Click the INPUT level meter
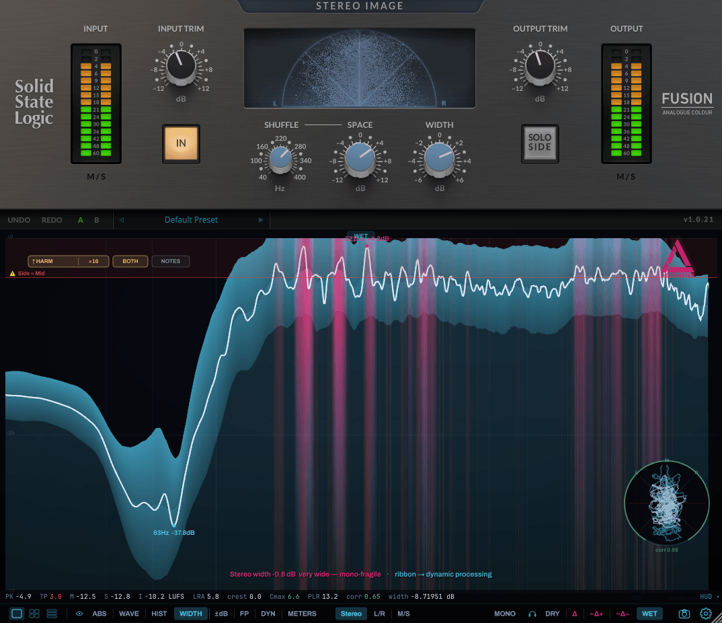This screenshot has width=722, height=623. (x=95, y=104)
